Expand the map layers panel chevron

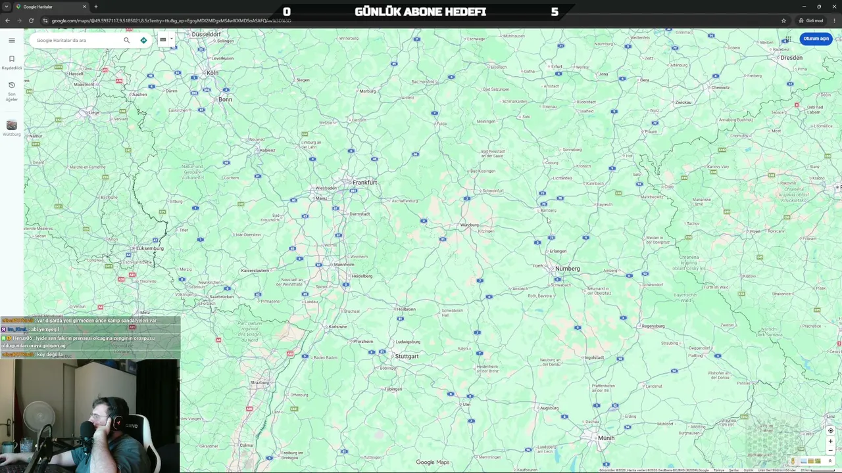click(830, 461)
